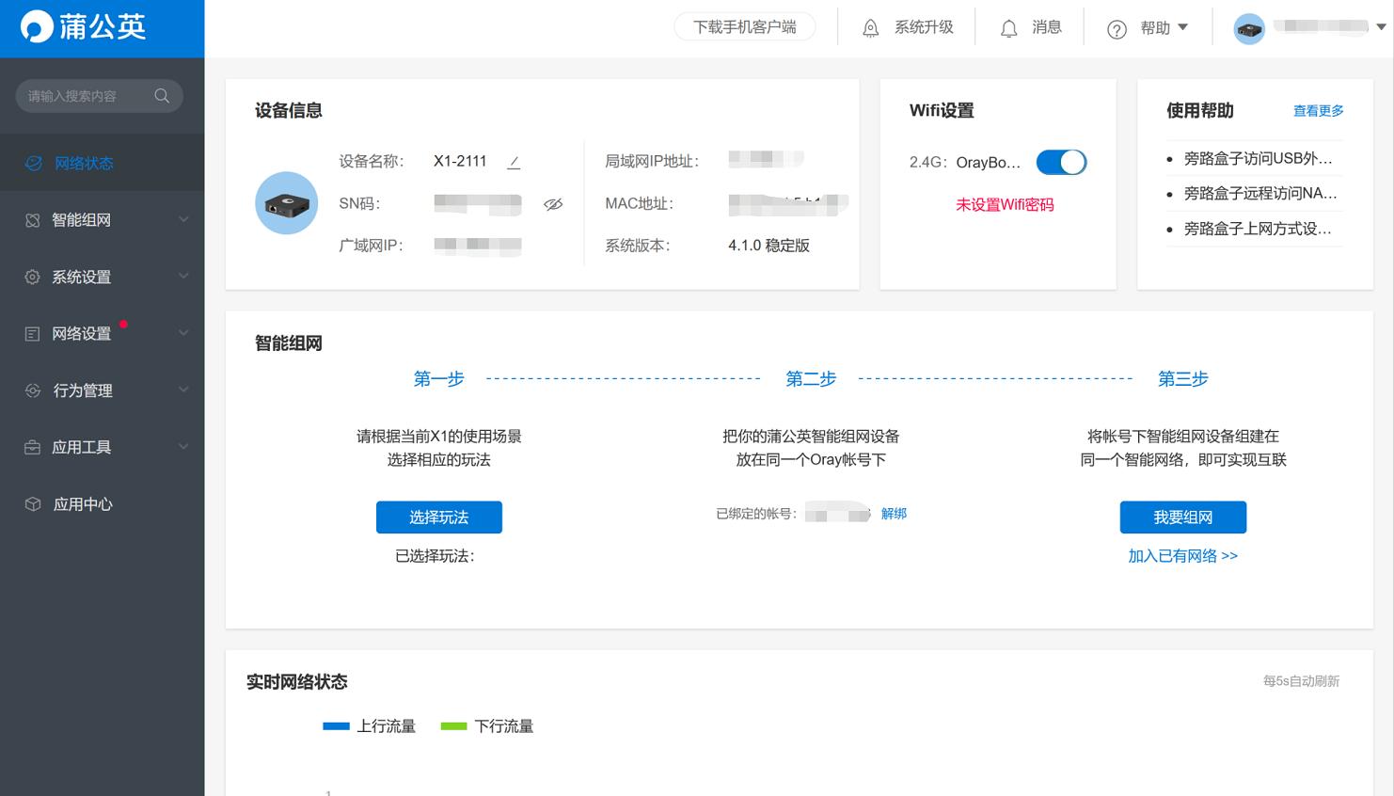Image resolution: width=1394 pixels, height=796 pixels.
Task: Open 系统设置 via its gear icon
Action: pyautogui.click(x=31, y=276)
